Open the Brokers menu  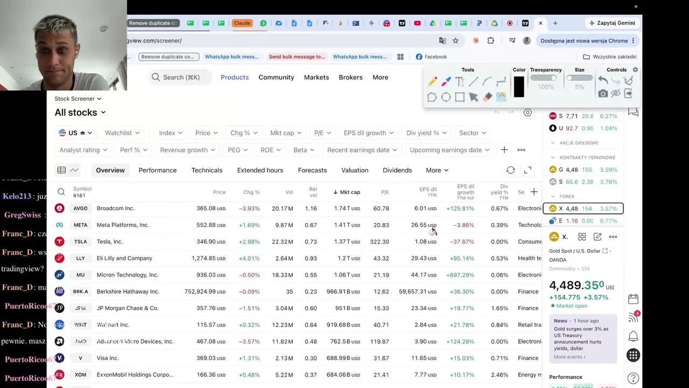pos(350,78)
